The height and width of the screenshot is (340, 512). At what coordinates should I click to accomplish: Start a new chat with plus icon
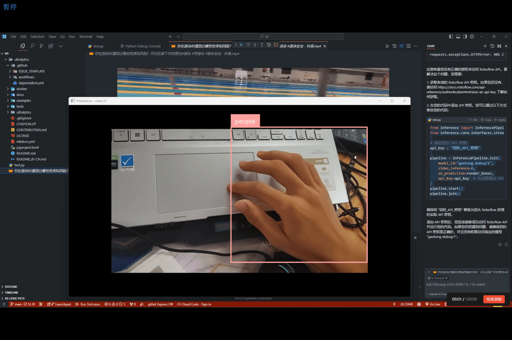click(x=485, y=46)
